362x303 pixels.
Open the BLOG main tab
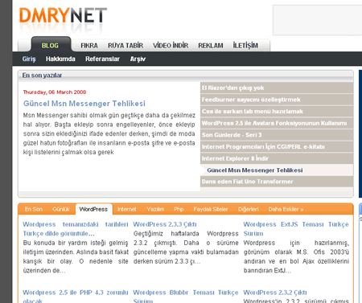(51, 45)
